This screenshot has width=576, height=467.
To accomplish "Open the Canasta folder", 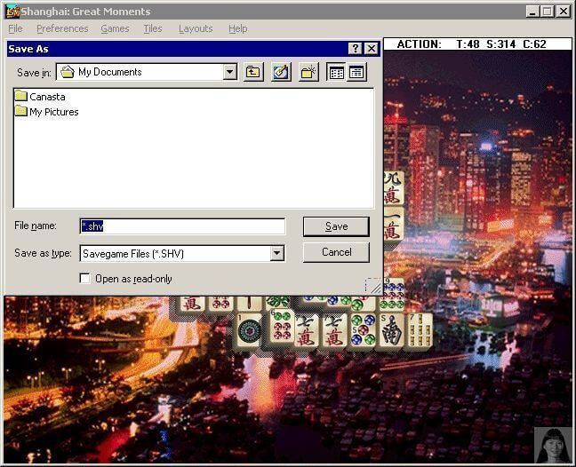I will point(40,97).
